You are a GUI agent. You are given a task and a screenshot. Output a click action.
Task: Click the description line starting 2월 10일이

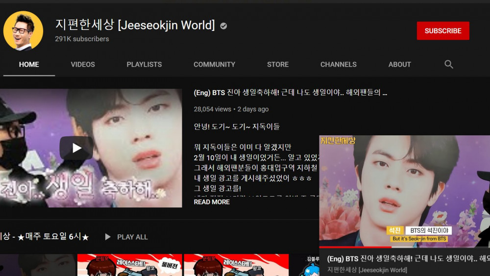click(x=256, y=157)
